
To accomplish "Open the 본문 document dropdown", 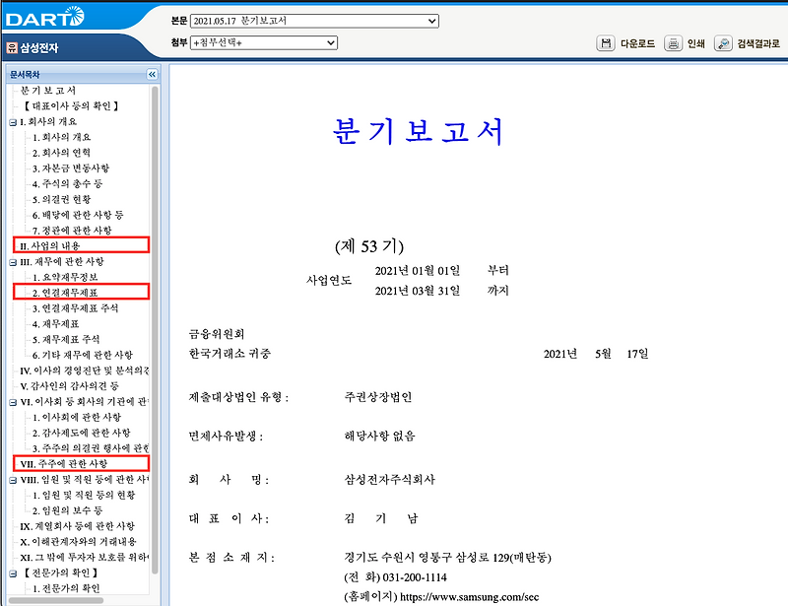I will (x=314, y=21).
